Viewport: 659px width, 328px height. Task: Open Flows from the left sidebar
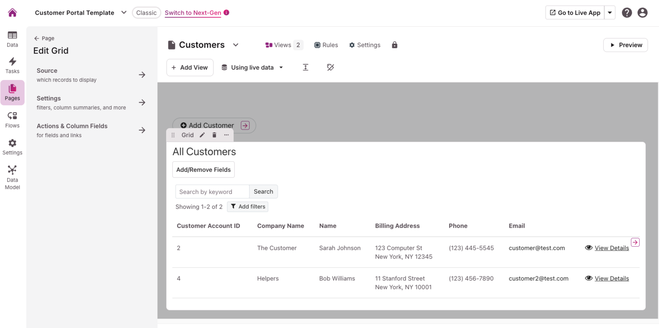[12, 120]
